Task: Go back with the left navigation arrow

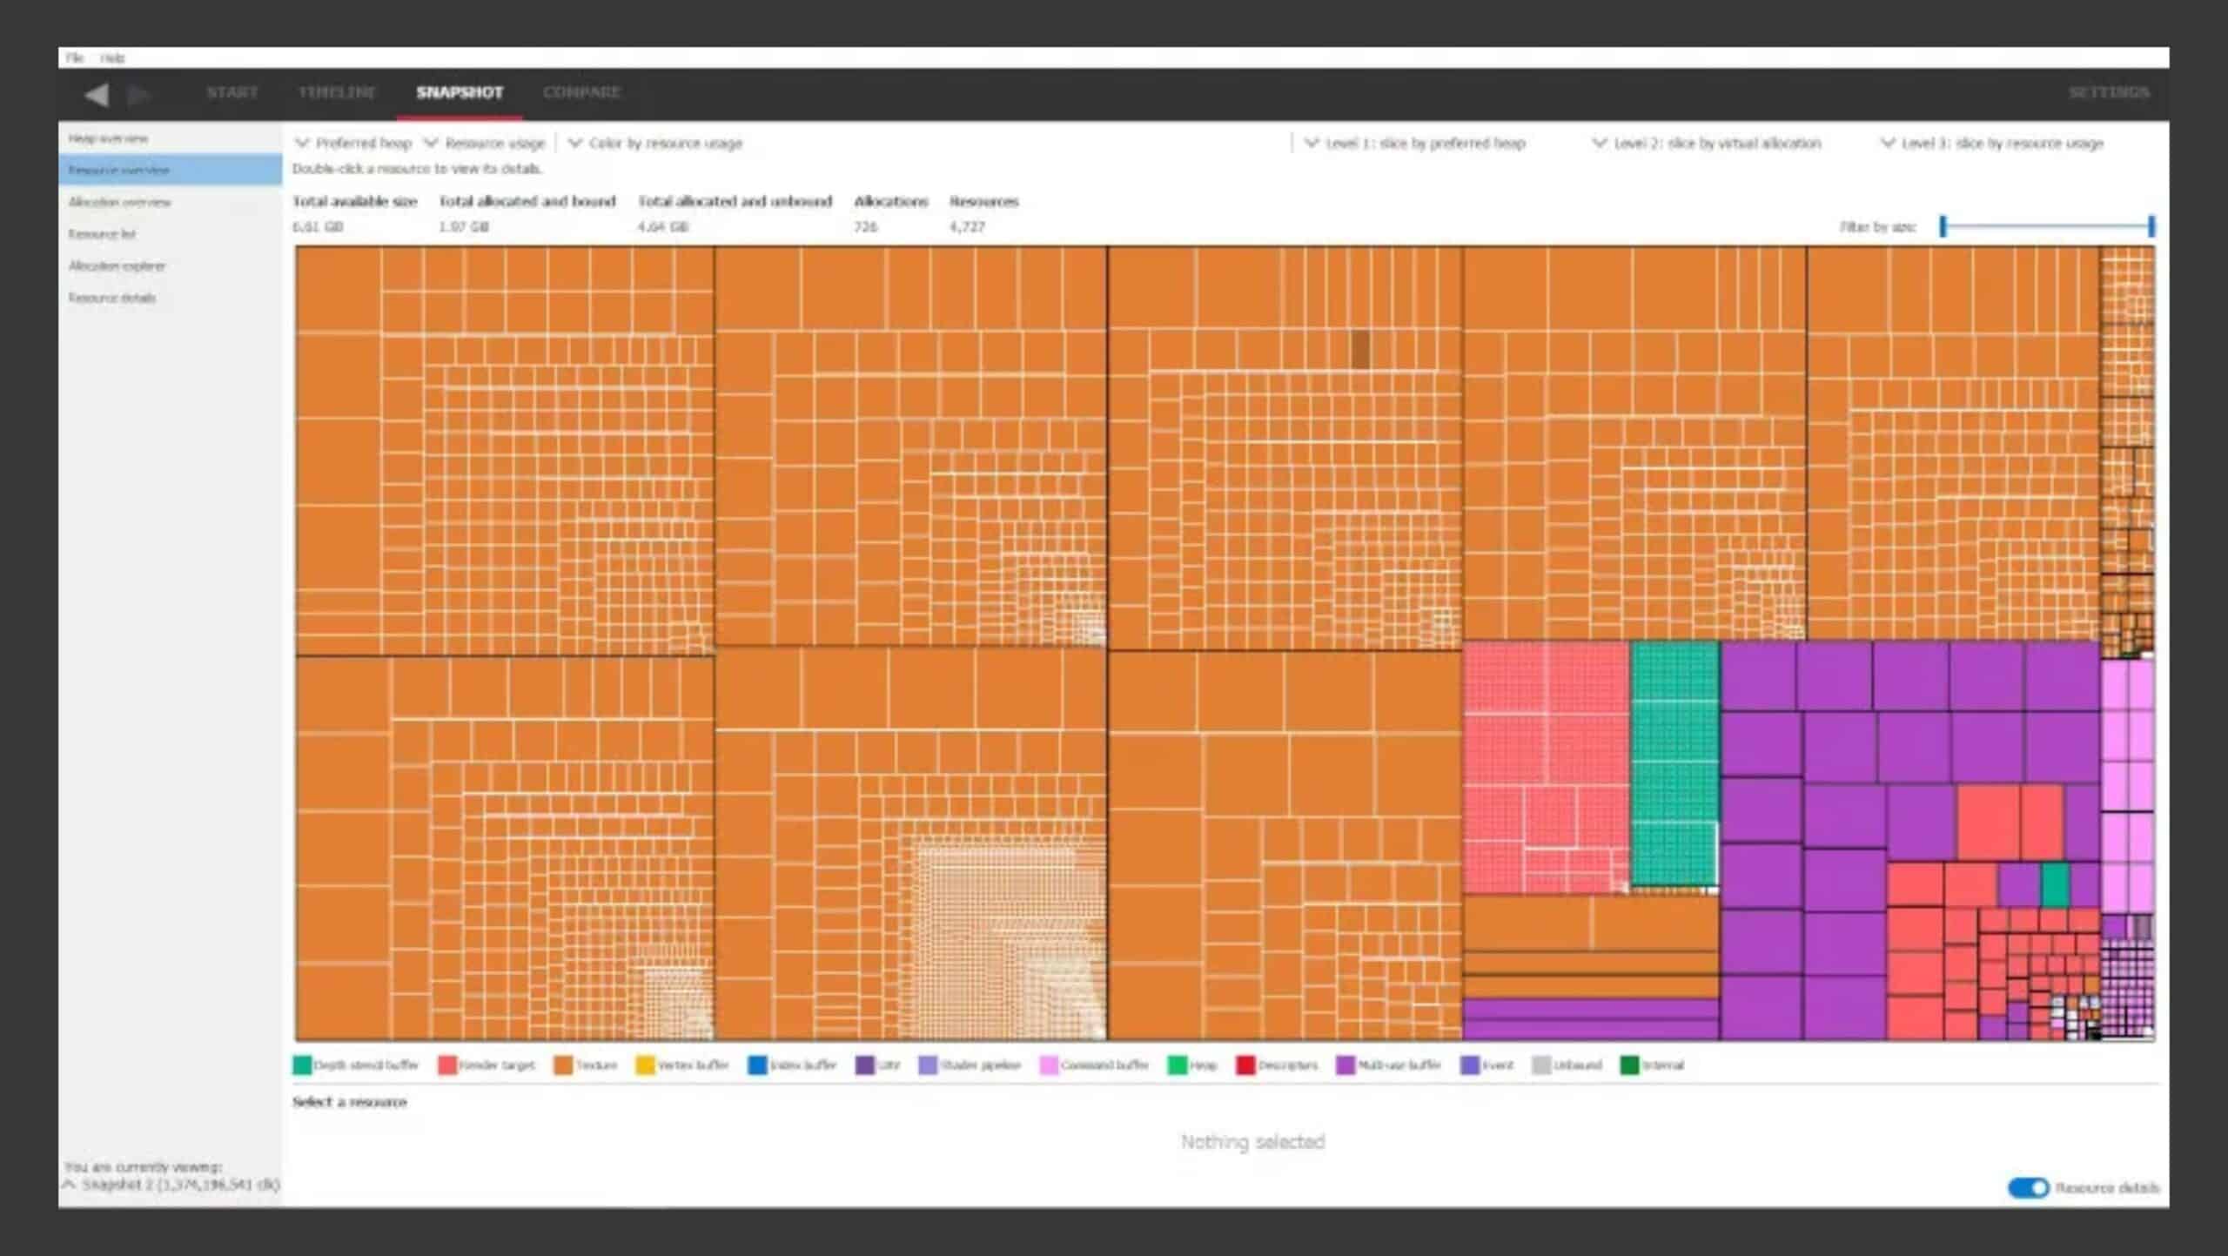Action: click(97, 94)
